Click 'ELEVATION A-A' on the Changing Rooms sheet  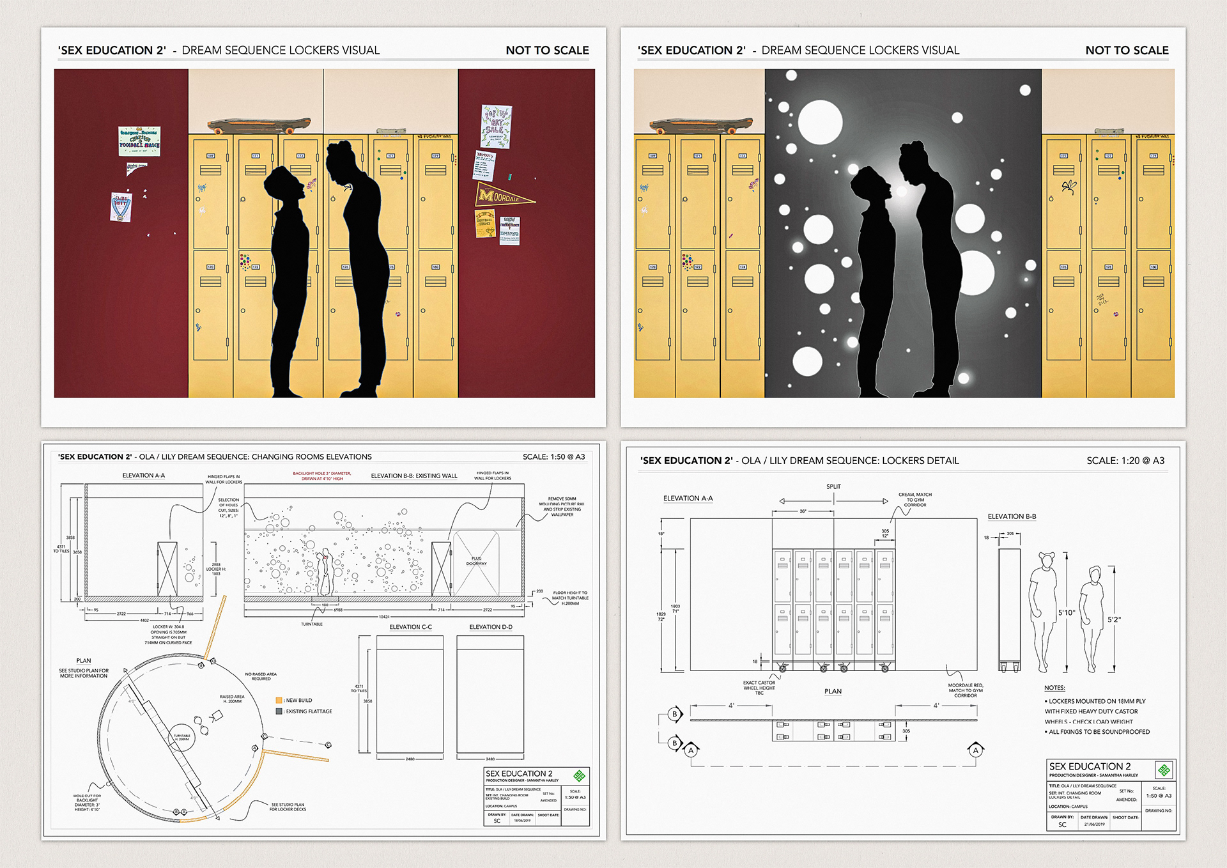point(143,476)
